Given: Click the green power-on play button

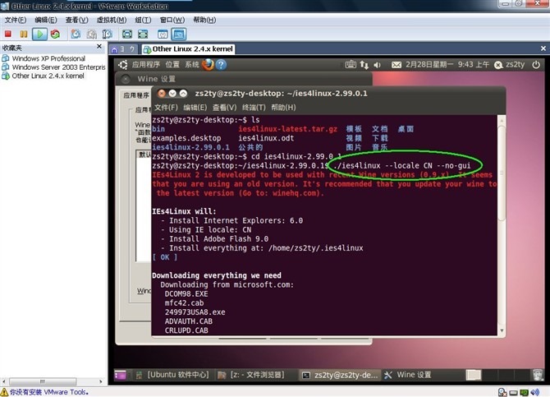Looking at the screenshot, I should pyautogui.click(x=39, y=34).
